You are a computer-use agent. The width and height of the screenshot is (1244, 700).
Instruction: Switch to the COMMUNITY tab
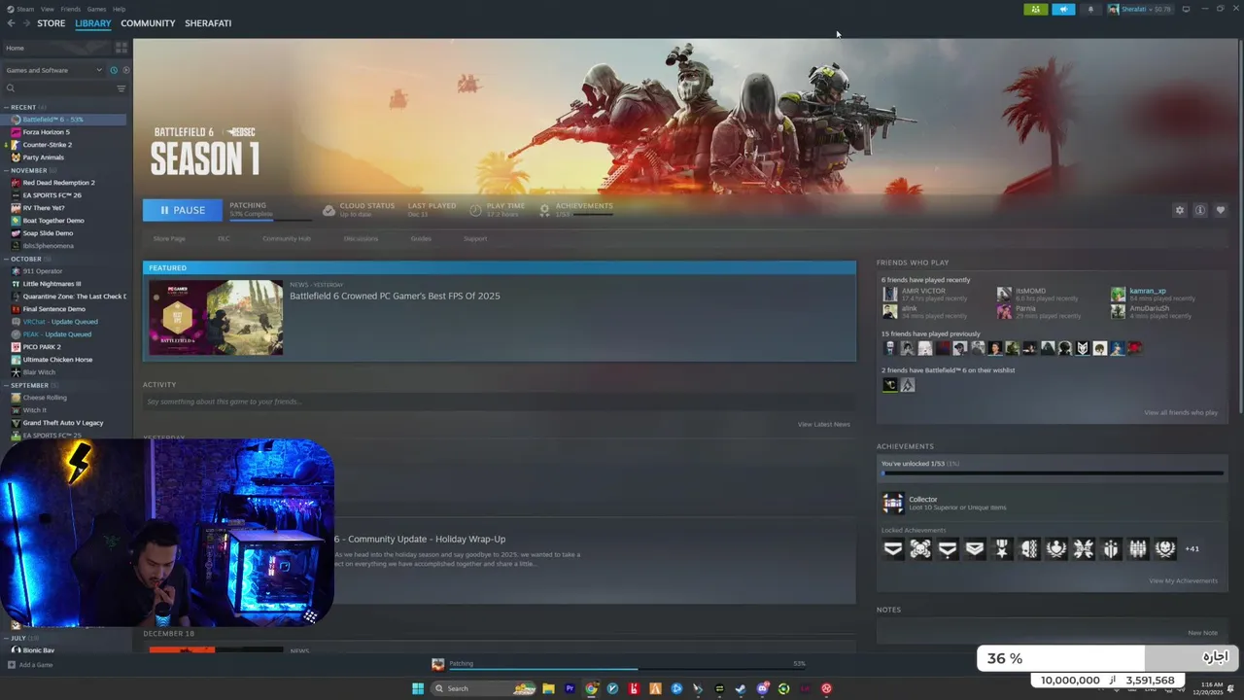[x=148, y=23]
